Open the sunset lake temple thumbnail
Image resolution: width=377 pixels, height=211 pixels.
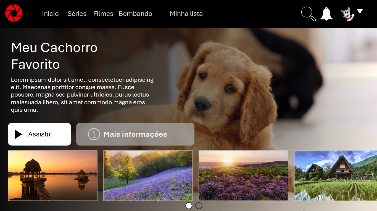tap(52, 176)
